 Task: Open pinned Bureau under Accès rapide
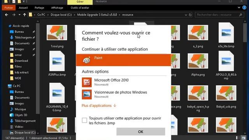pos(19,32)
